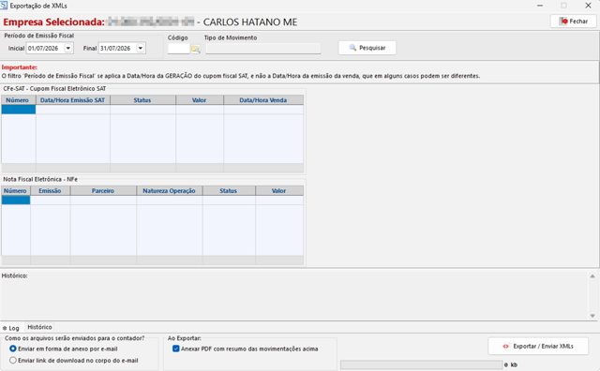Click the Tipo de Movimento field
Viewport: 600px width, 371px height.
point(262,49)
